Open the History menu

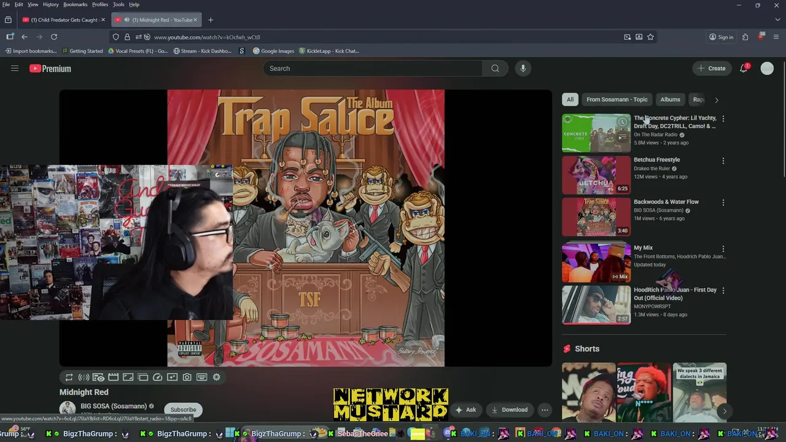[51, 4]
